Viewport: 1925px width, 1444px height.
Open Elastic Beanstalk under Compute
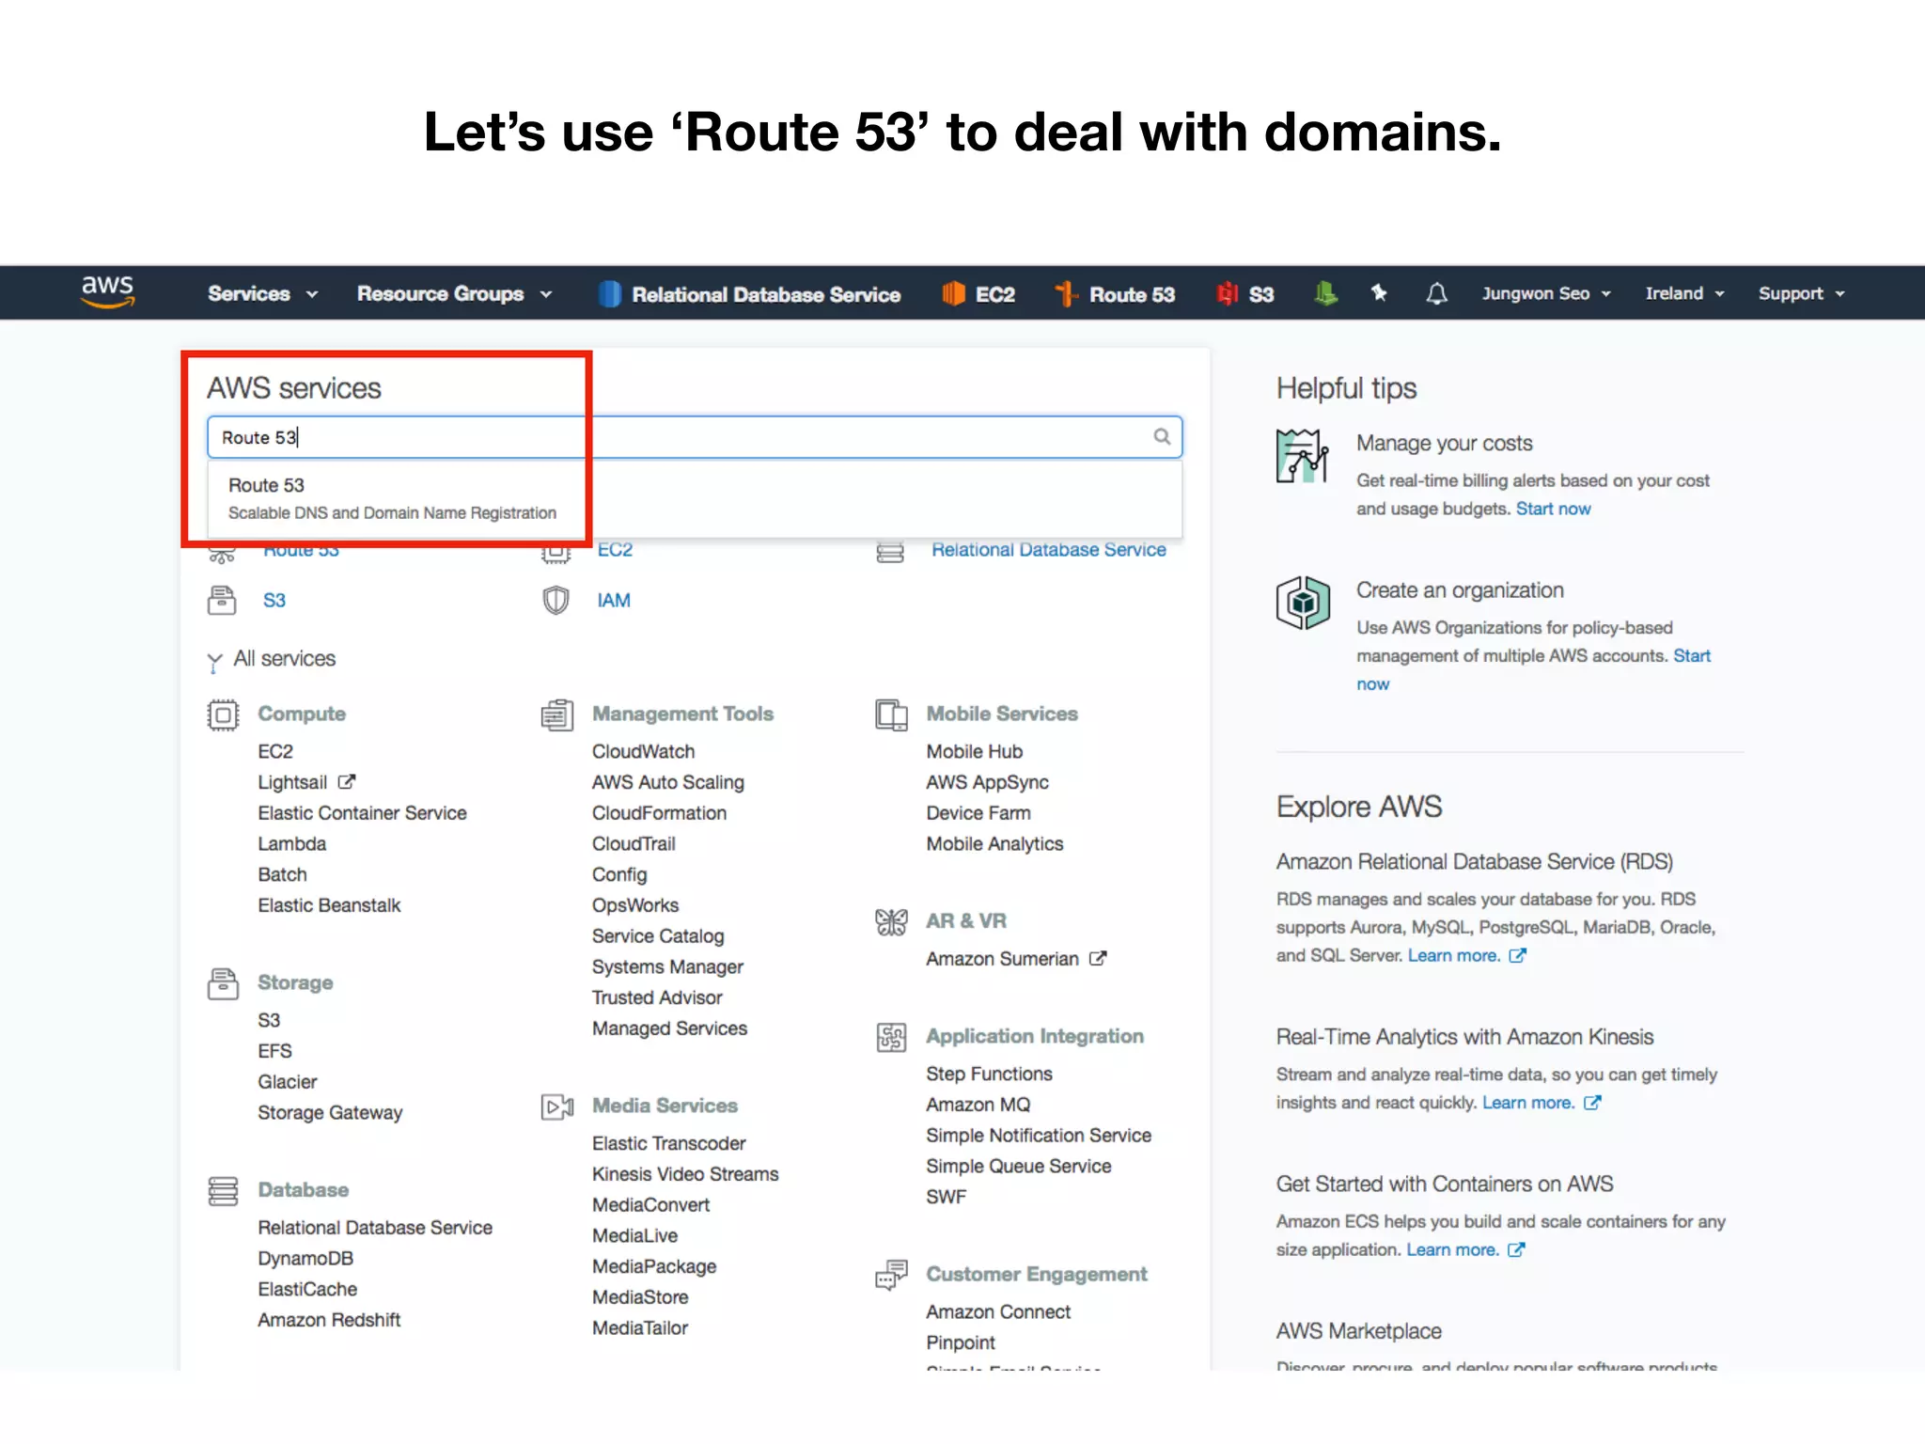tap(329, 905)
